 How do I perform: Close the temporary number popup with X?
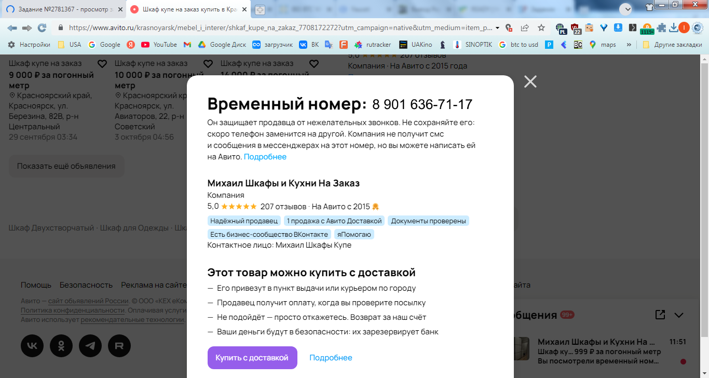click(530, 82)
